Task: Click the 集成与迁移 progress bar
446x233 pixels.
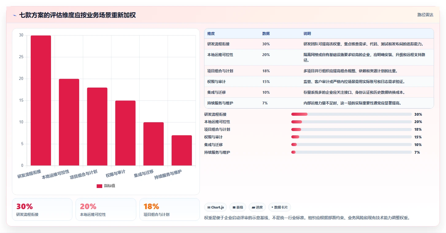Action: click(x=351, y=145)
